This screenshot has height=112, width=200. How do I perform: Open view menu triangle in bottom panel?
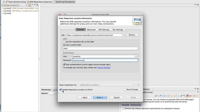198,92
